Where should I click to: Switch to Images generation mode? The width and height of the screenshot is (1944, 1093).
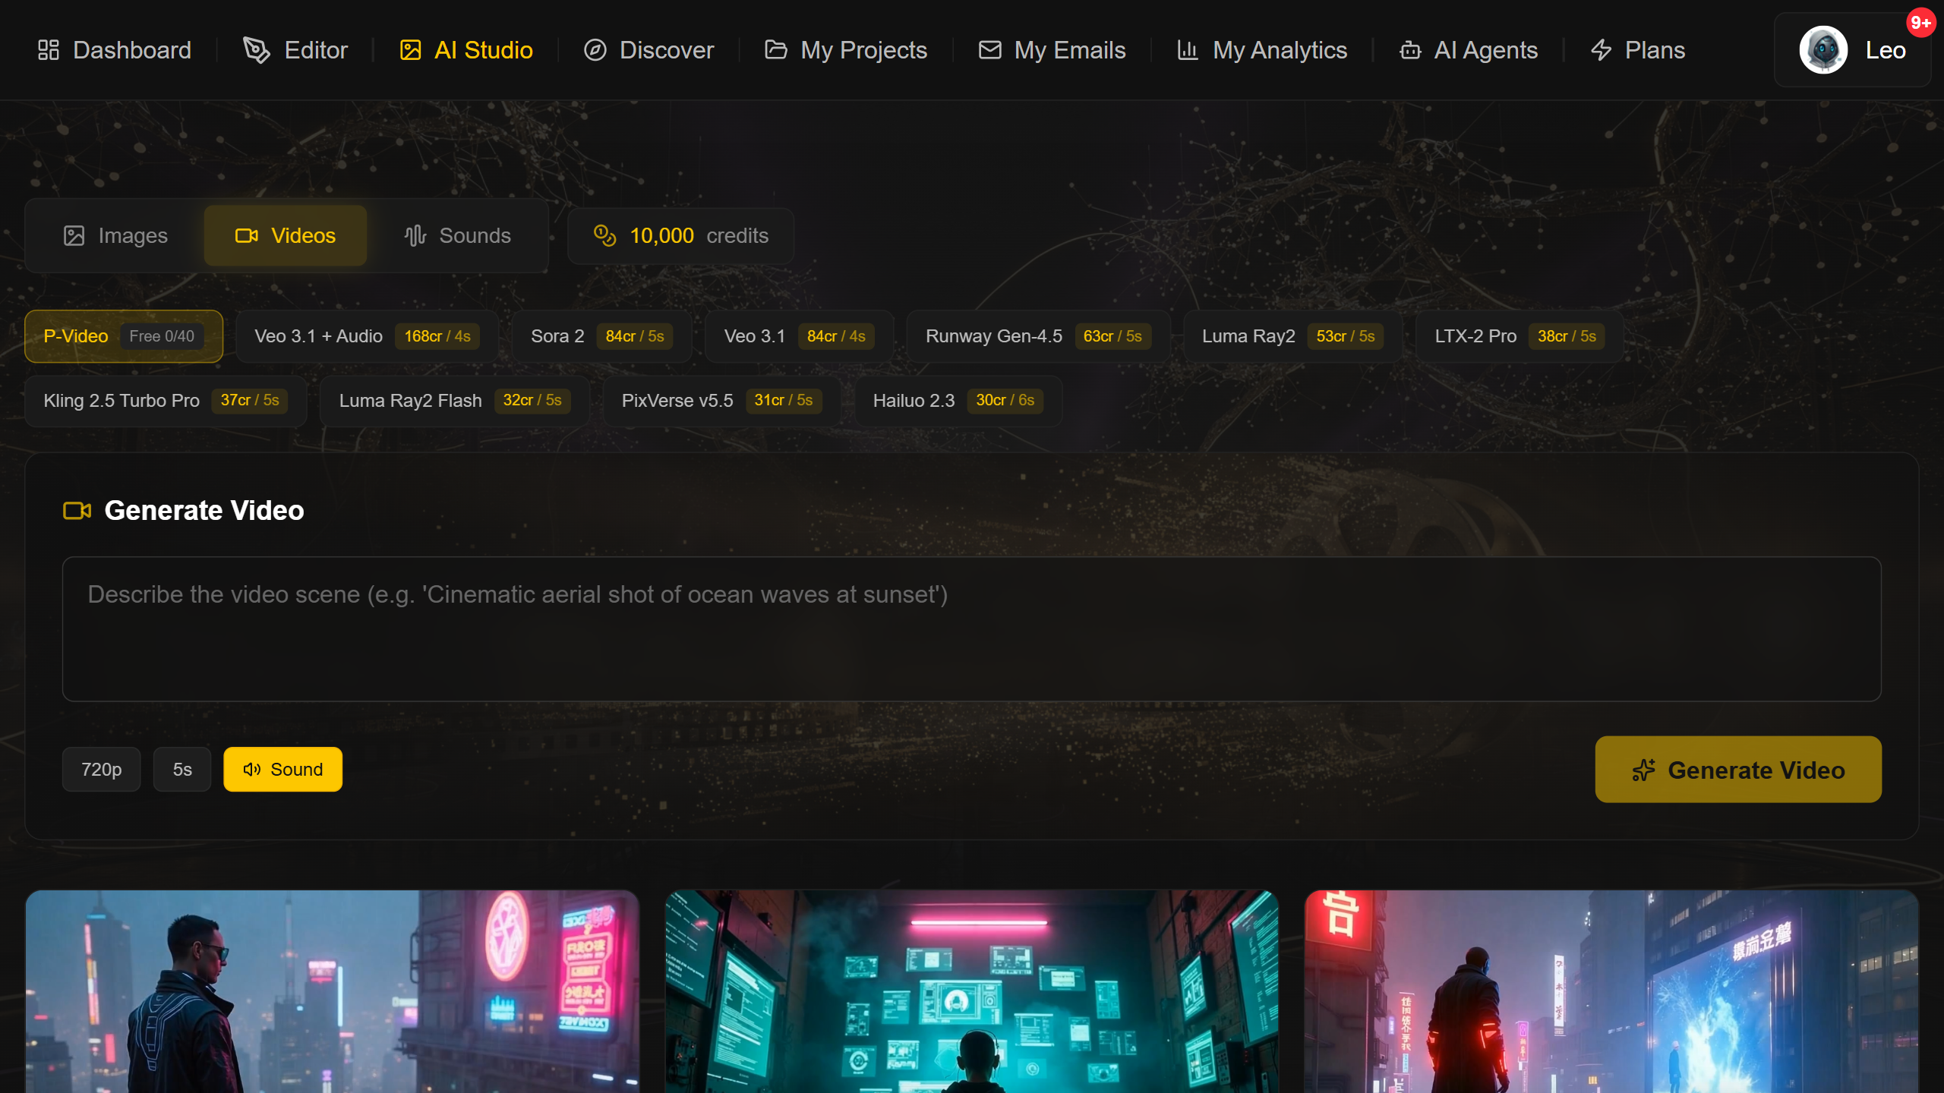115,235
